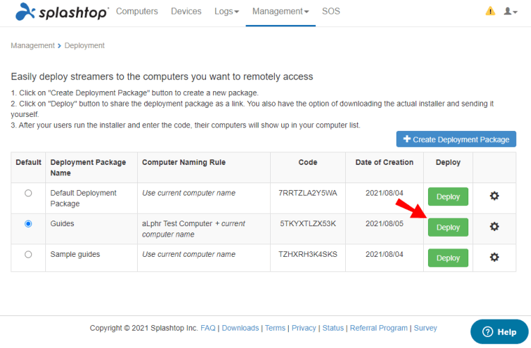Image resolution: width=531 pixels, height=348 pixels.
Task: Open the Referral Program footer link
Action: tap(379, 328)
